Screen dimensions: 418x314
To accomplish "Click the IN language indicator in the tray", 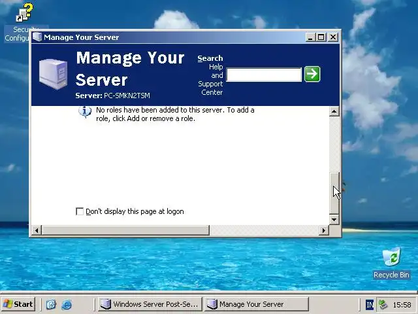I will pos(370,304).
